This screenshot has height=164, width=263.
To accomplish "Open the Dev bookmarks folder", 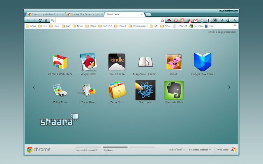I will click(43, 26).
